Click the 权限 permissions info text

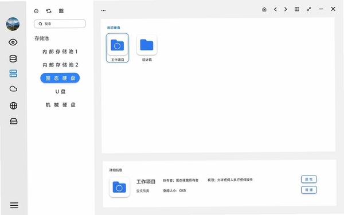[230, 179]
